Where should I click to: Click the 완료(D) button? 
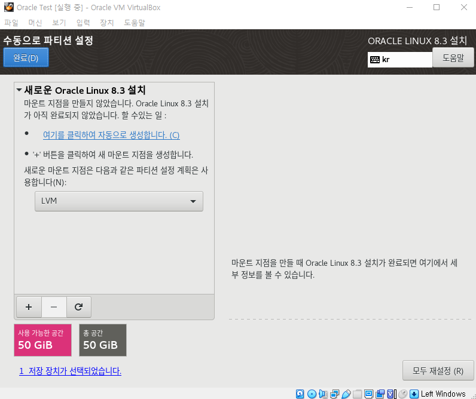point(26,57)
